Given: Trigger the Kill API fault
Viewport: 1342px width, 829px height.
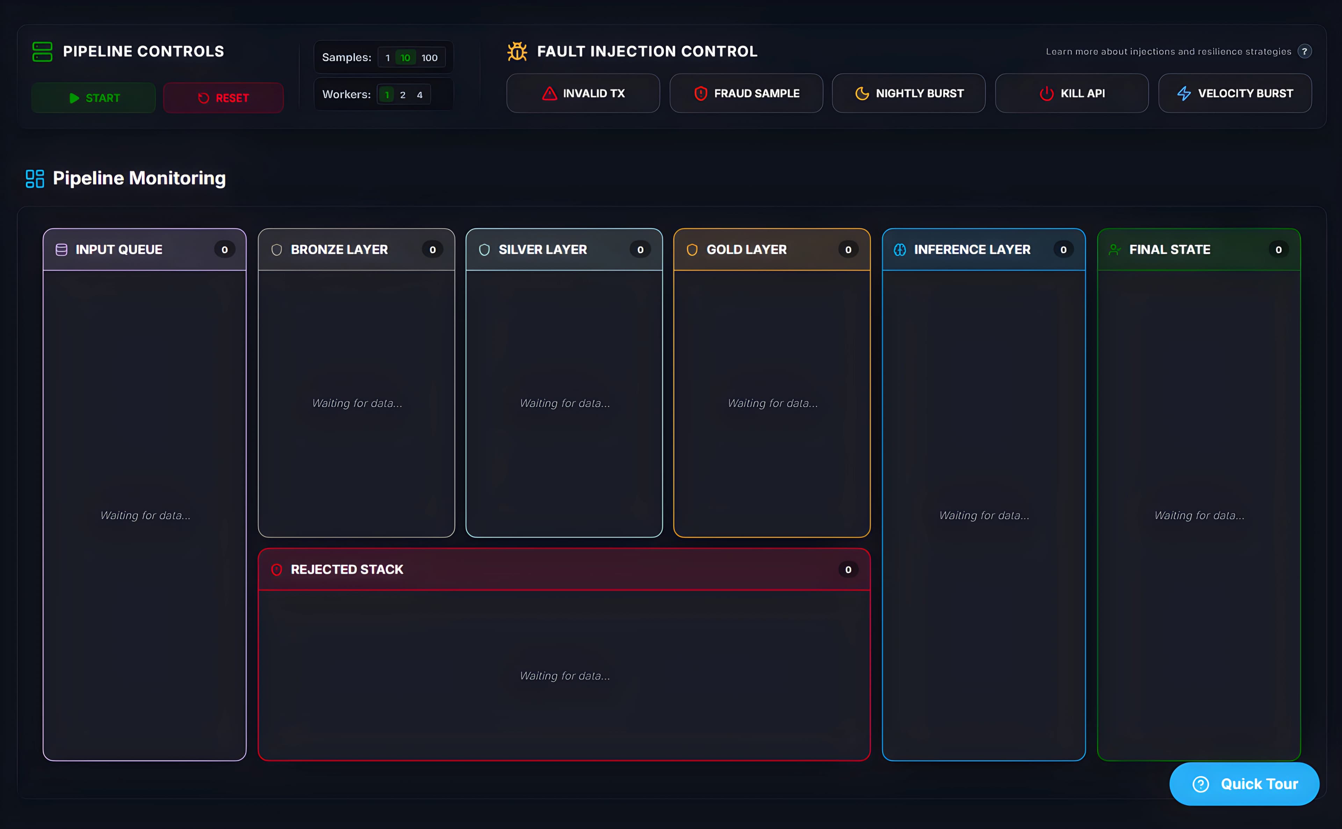Looking at the screenshot, I should click(x=1072, y=94).
